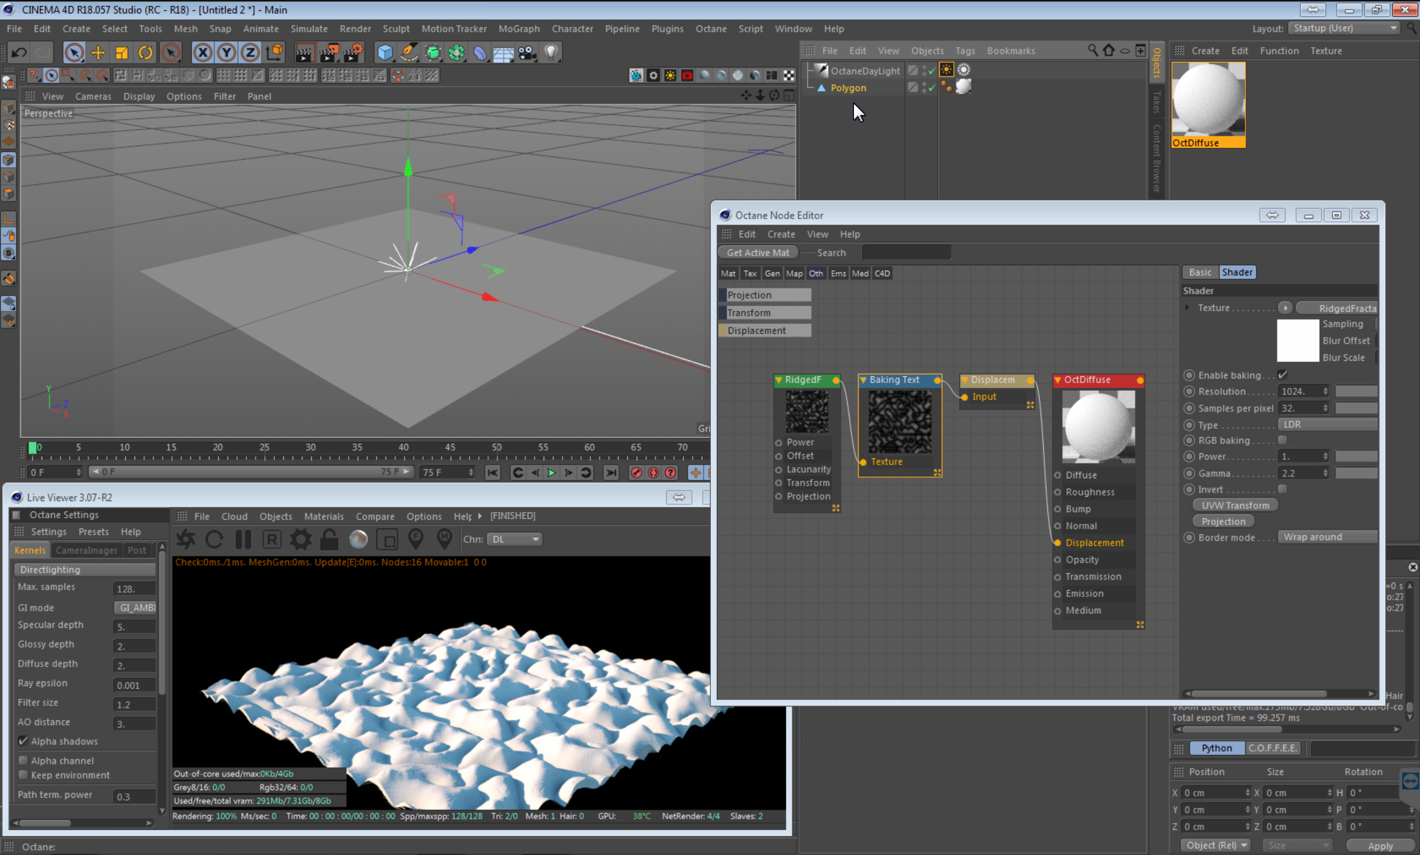Select the Rotate tool

pos(145,53)
